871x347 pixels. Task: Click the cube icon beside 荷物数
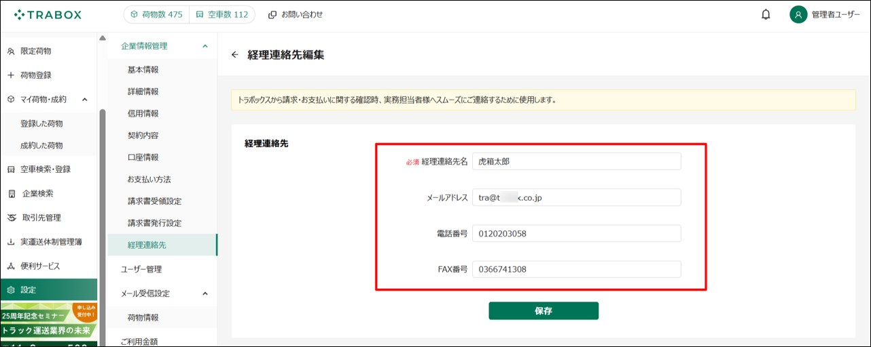tap(135, 14)
